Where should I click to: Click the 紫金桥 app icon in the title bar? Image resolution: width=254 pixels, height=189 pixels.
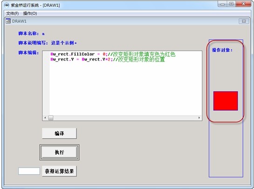[x=7, y=5]
